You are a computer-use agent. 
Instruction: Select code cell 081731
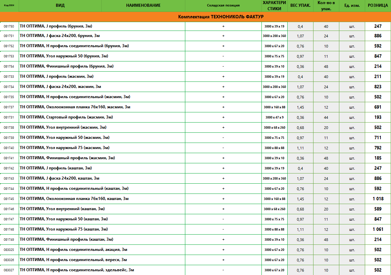pyautogui.click(x=9, y=117)
